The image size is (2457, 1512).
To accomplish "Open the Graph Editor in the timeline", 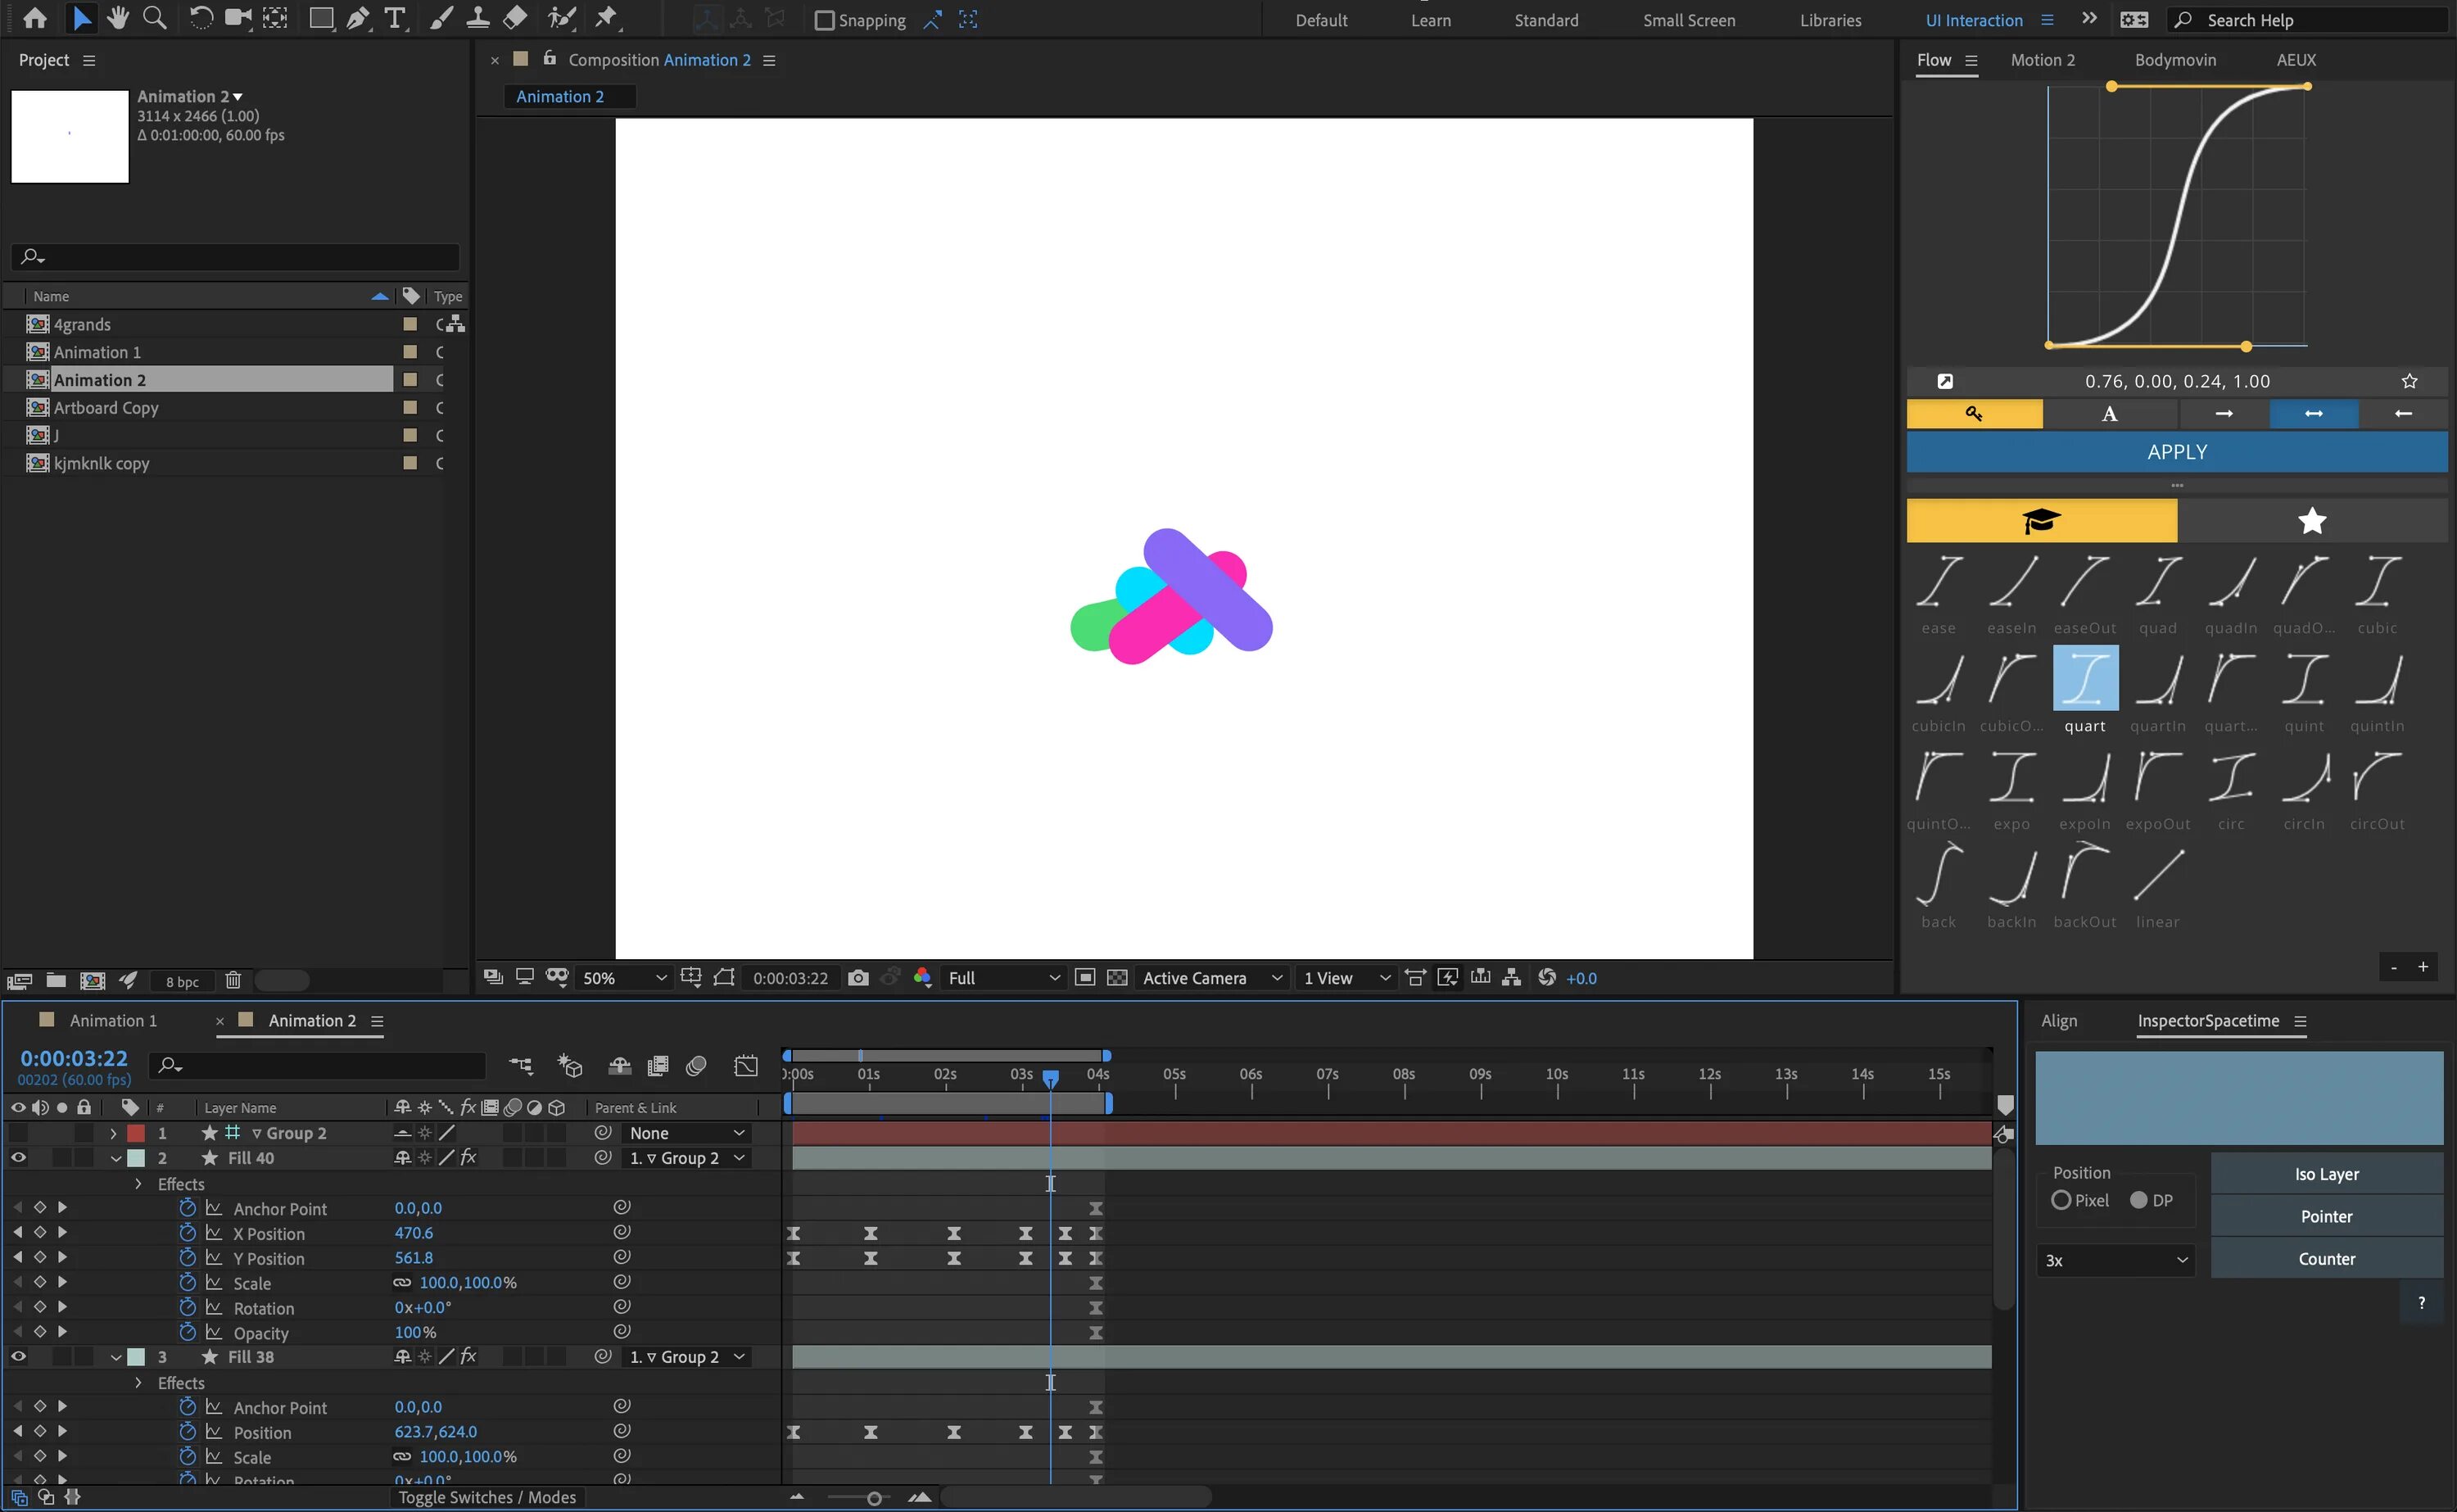I will (x=745, y=1066).
